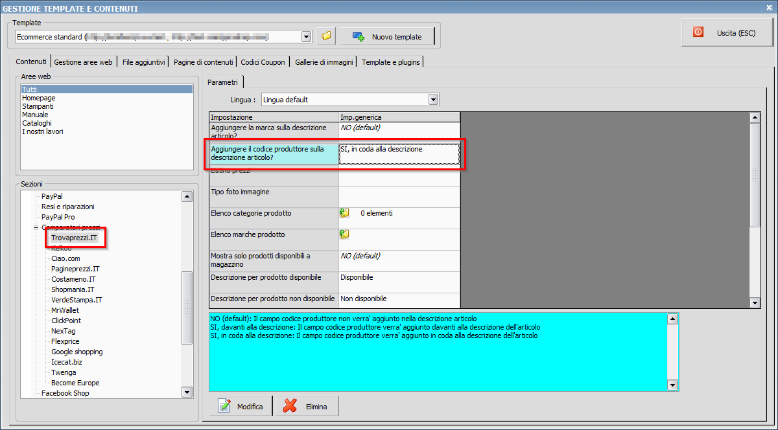Select Become Europe in the tree
778x430 pixels.
pos(75,383)
